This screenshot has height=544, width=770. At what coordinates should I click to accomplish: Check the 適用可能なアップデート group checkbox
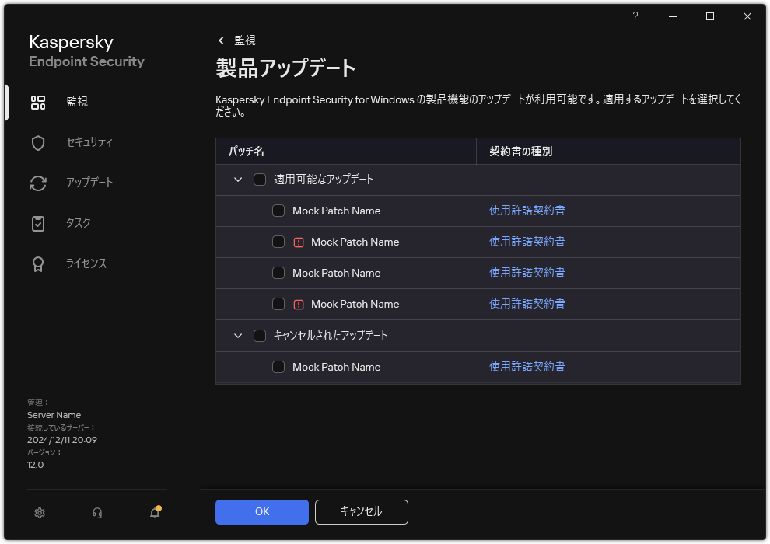point(261,179)
